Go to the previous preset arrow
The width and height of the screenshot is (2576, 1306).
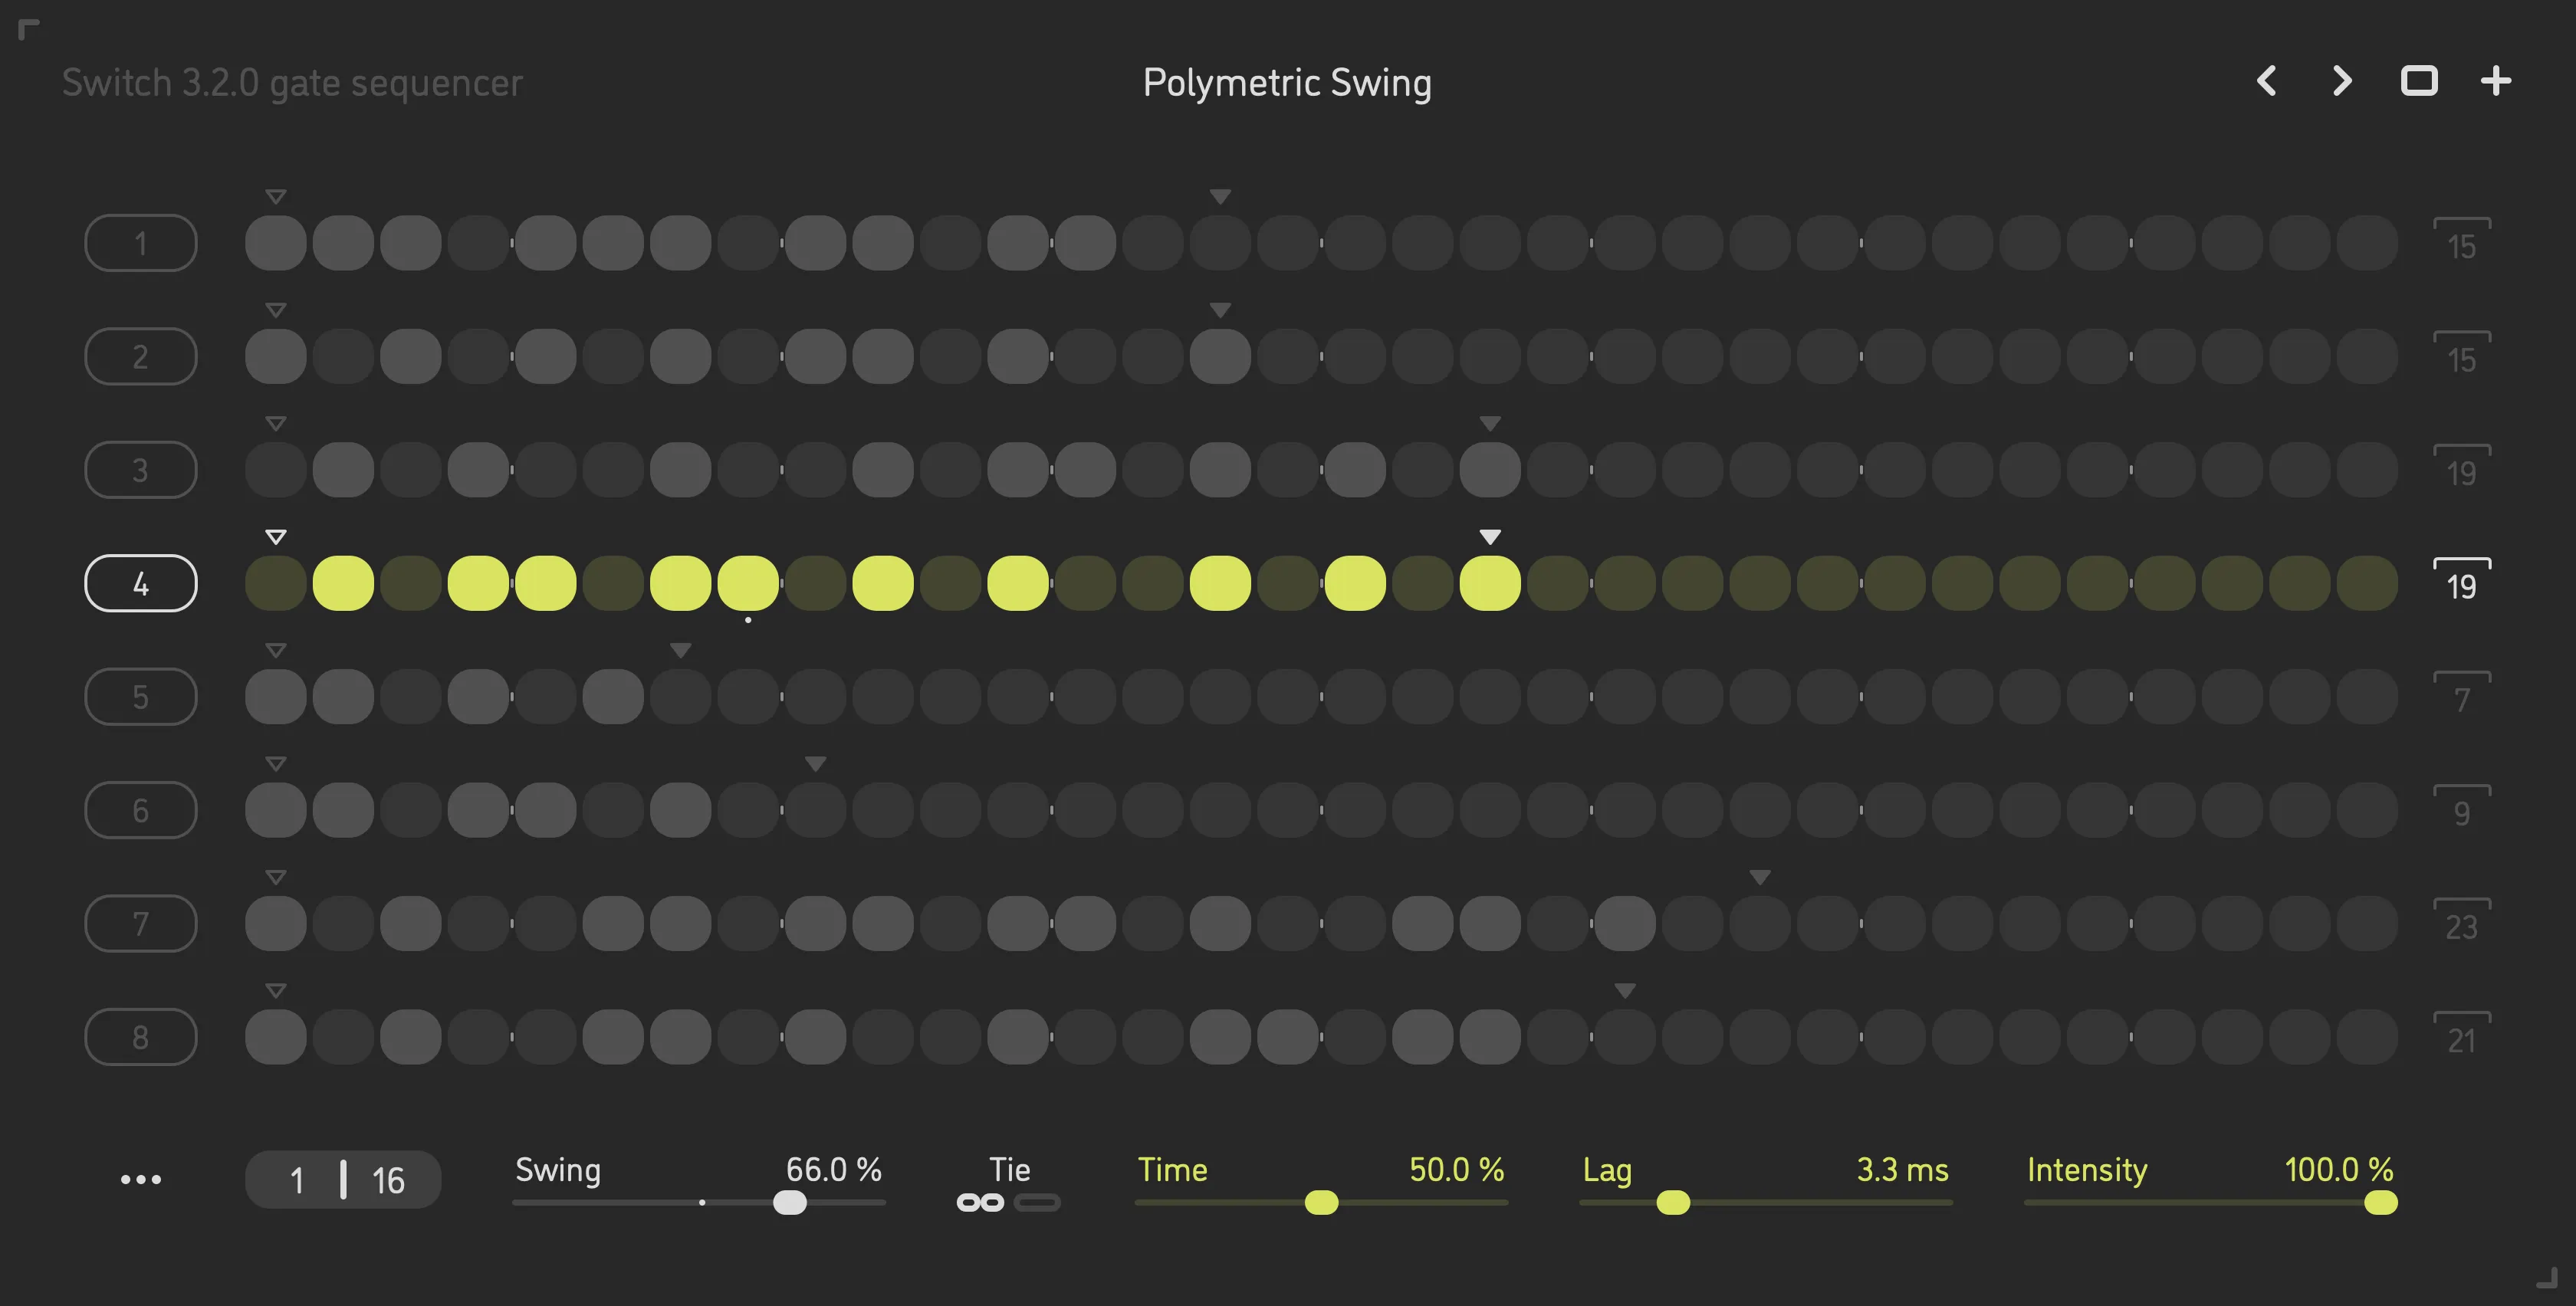pyautogui.click(x=2267, y=81)
